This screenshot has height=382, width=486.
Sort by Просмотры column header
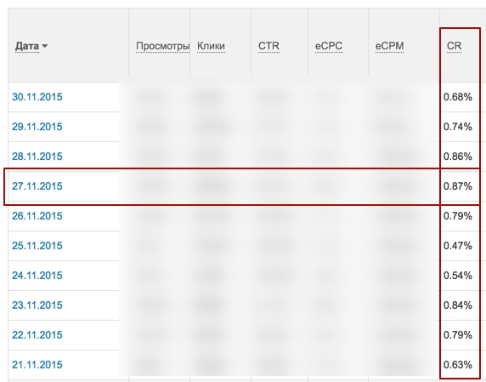pyautogui.click(x=163, y=46)
